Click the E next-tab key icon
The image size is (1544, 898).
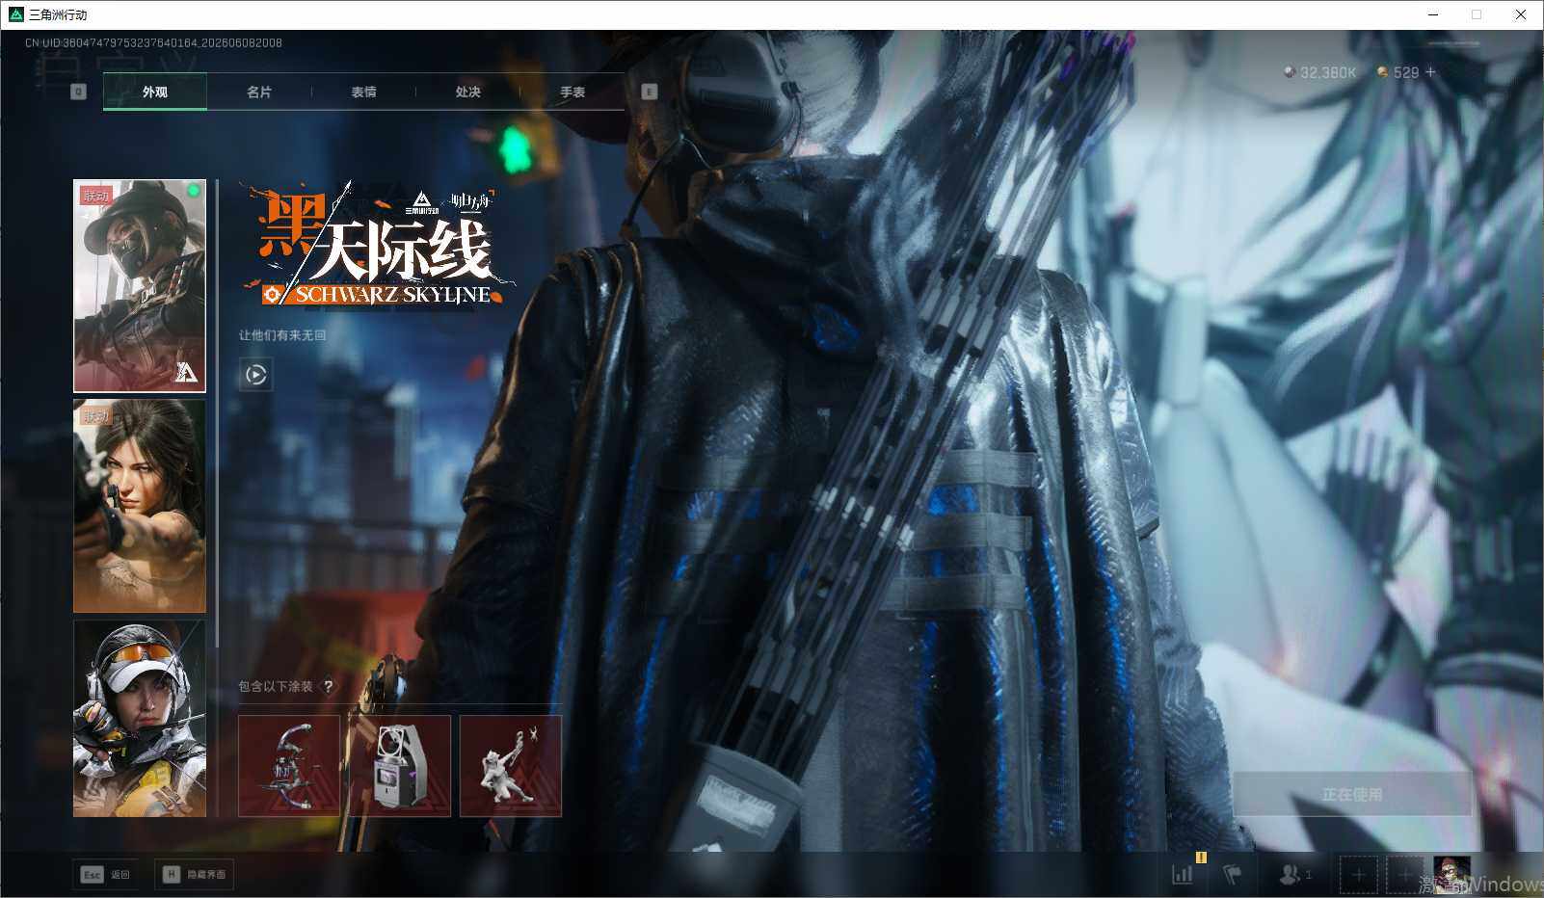[650, 92]
